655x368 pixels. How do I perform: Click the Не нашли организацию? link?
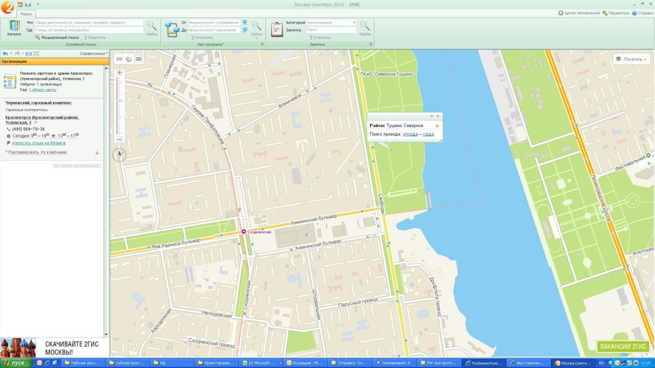coord(78,165)
